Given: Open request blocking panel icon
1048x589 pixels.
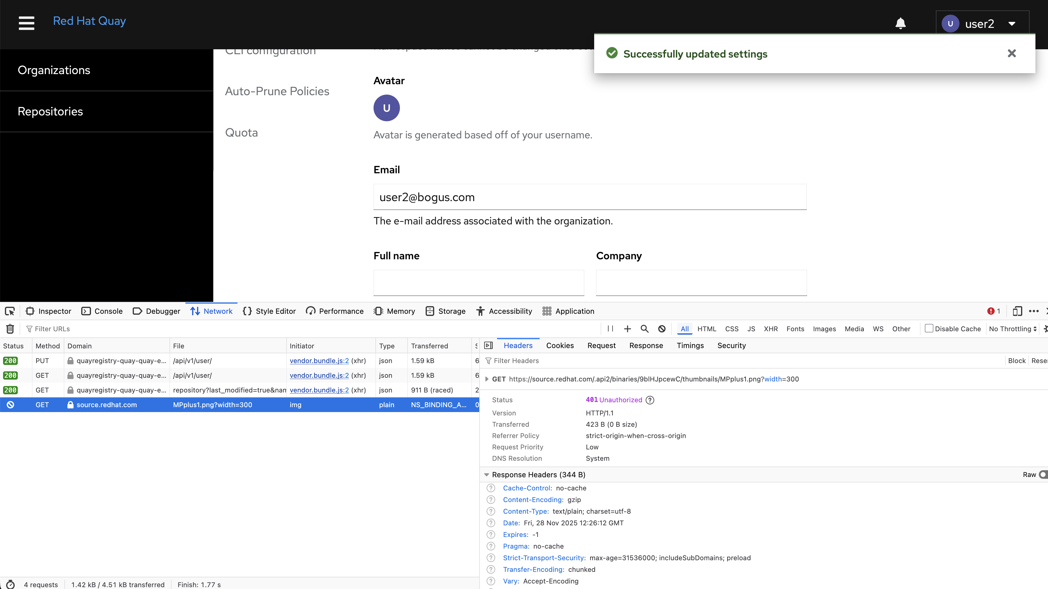Looking at the screenshot, I should tap(662, 328).
